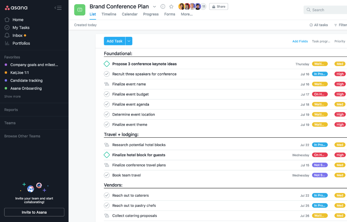
Task: Expand the Add Task dropdown arrow
Action: click(129, 41)
